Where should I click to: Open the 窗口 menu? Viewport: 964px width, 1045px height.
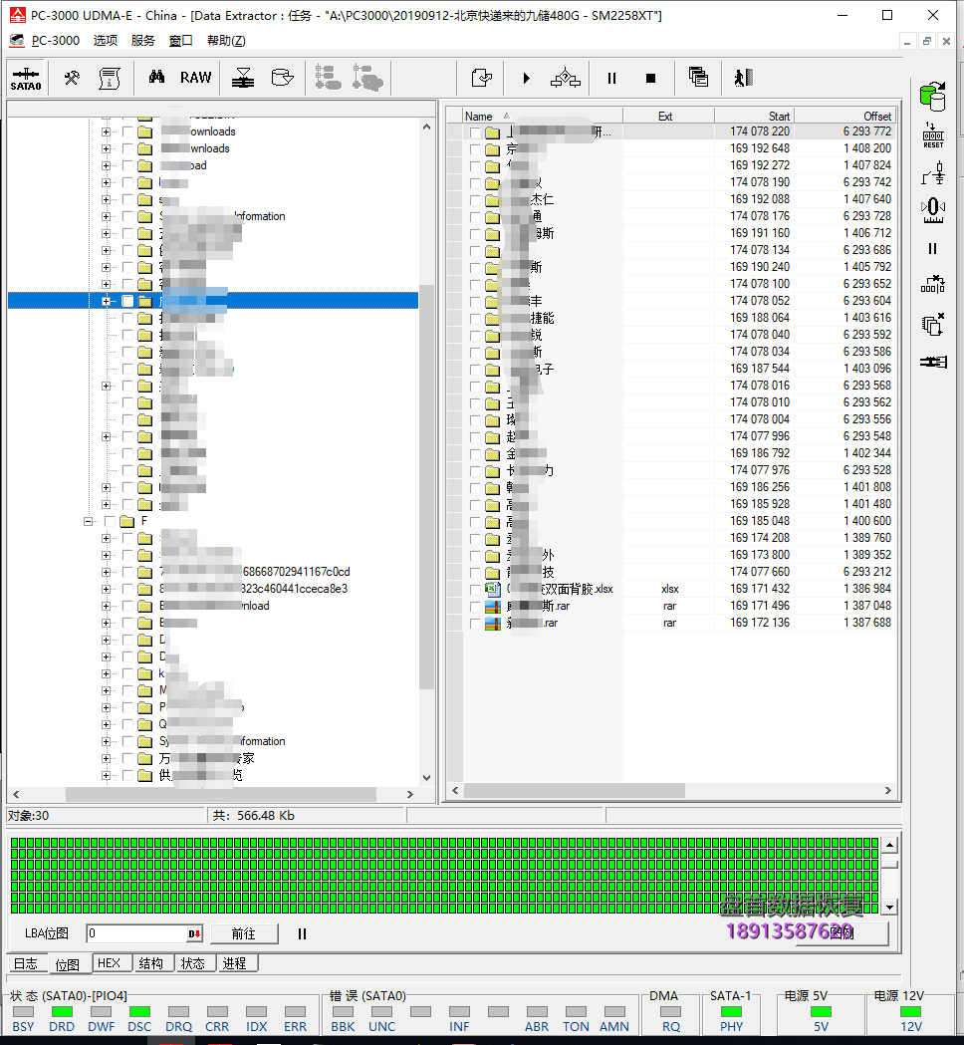pyautogui.click(x=180, y=41)
